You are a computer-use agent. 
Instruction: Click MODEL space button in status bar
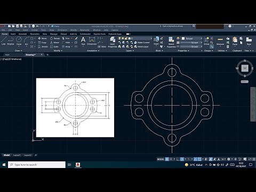coord(161,159)
